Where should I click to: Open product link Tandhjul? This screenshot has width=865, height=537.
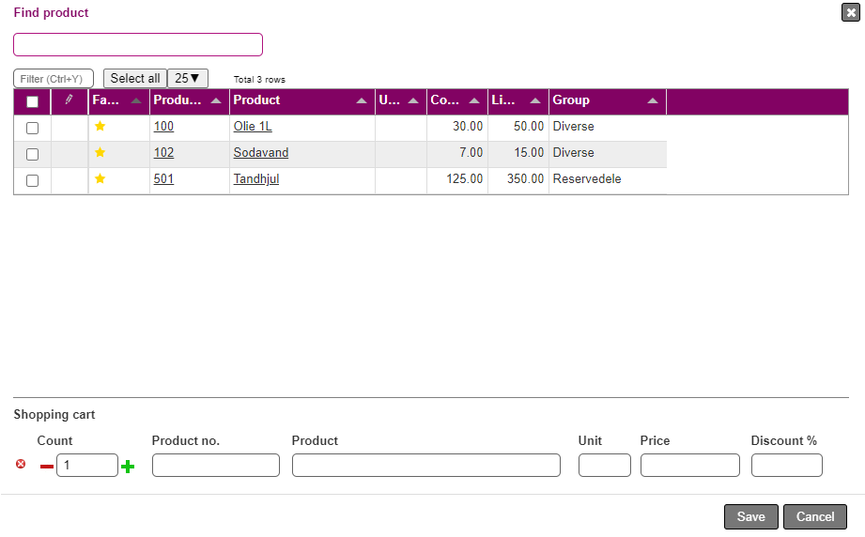(x=255, y=179)
